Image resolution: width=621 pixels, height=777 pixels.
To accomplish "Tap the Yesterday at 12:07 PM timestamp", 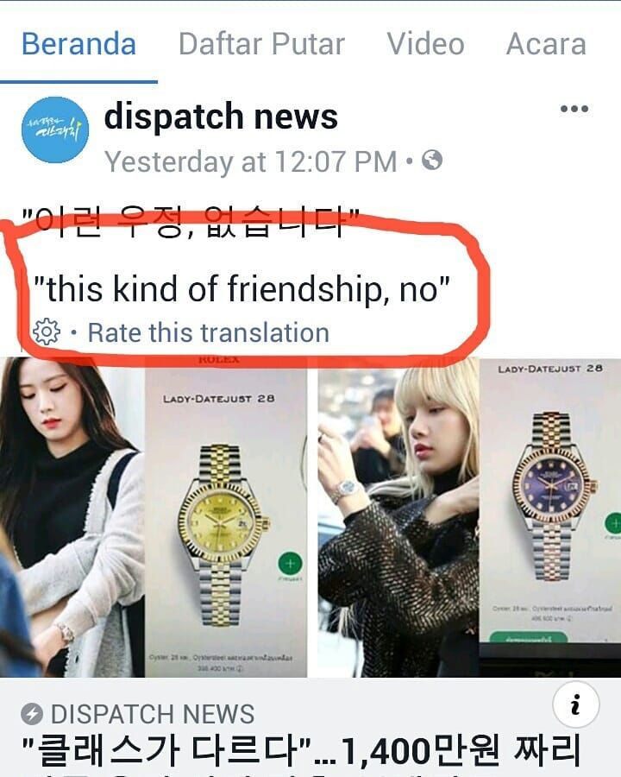I will tap(251, 161).
